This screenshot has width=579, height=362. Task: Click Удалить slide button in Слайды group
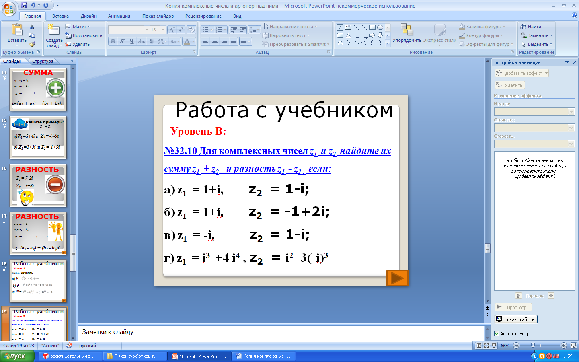click(78, 44)
